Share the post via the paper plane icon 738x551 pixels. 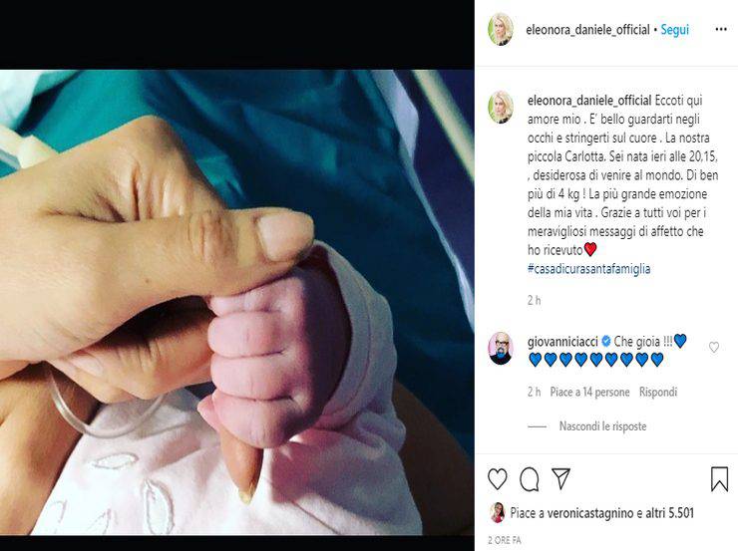(560, 478)
